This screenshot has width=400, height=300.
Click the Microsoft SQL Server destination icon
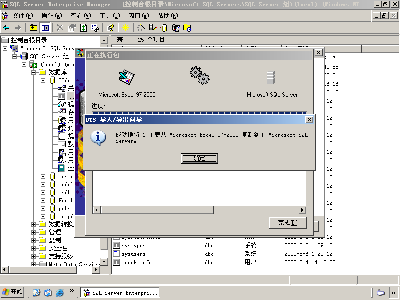271,78
